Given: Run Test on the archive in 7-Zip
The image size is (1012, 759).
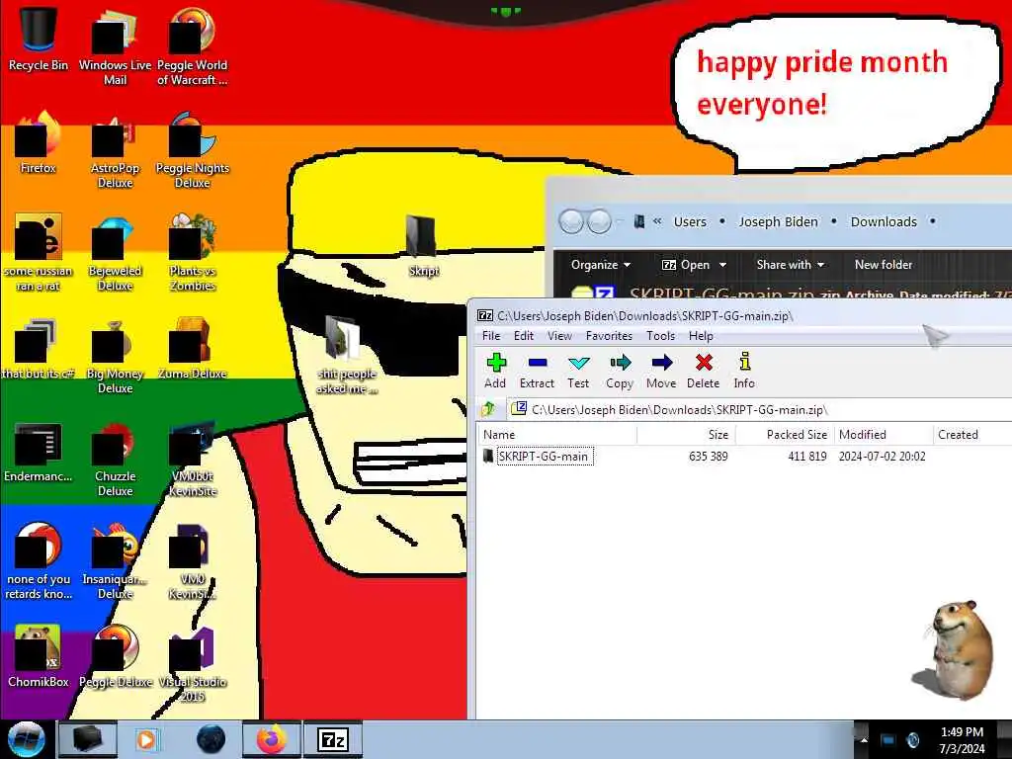Looking at the screenshot, I should pyautogui.click(x=578, y=371).
